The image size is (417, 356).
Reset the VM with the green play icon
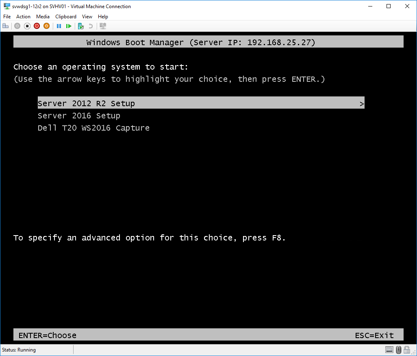[69, 26]
